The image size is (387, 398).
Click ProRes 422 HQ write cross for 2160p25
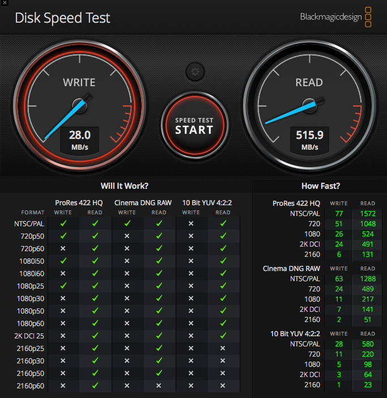coord(63,348)
